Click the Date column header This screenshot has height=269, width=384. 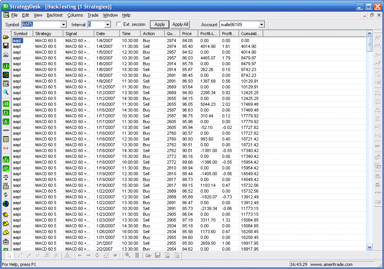(107, 34)
